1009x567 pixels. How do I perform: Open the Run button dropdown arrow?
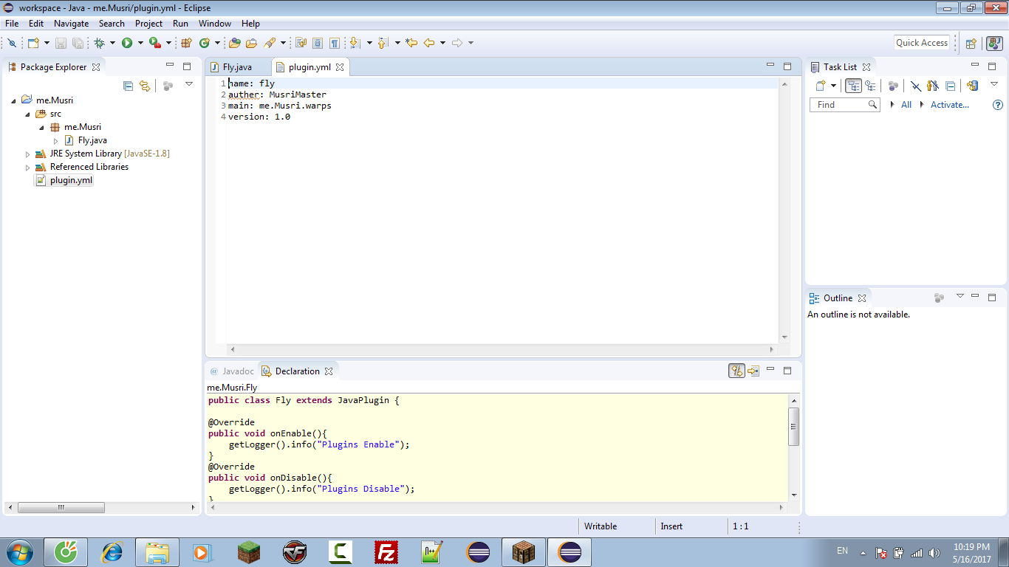click(x=140, y=43)
